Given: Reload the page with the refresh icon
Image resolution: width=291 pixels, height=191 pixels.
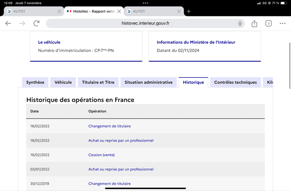Looking at the screenshot, I should coord(36,23).
